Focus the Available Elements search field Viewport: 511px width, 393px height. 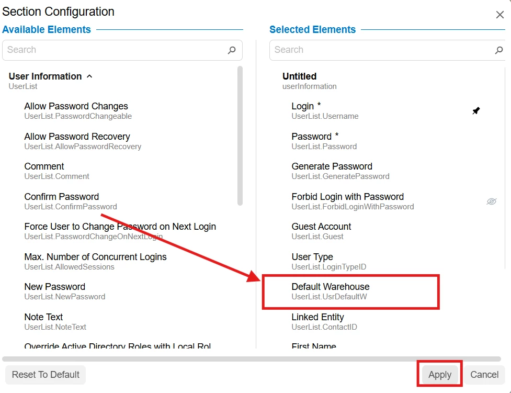122,50
